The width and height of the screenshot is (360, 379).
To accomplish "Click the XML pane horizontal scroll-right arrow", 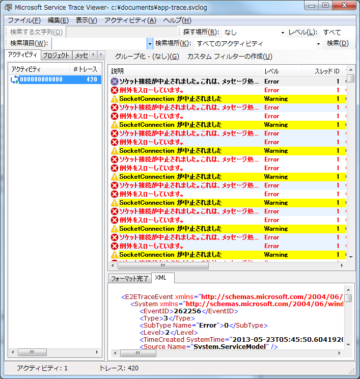I will [x=340, y=353].
